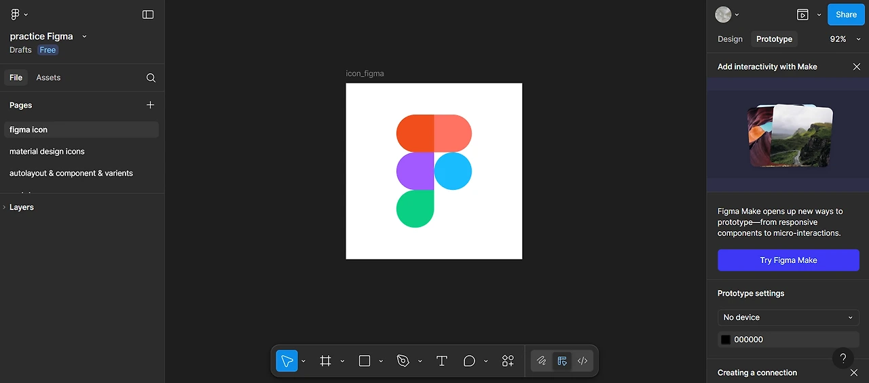Viewport: 869px width, 383px height.
Task: Add a new page with plus icon
Action: coord(150,105)
